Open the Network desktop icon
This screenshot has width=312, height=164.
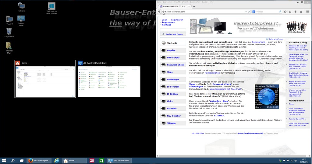[21, 7]
